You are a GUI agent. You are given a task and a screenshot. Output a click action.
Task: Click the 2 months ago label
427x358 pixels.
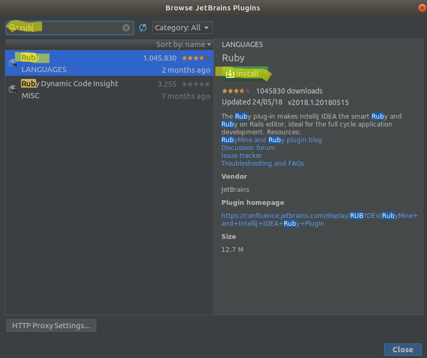tap(186, 70)
